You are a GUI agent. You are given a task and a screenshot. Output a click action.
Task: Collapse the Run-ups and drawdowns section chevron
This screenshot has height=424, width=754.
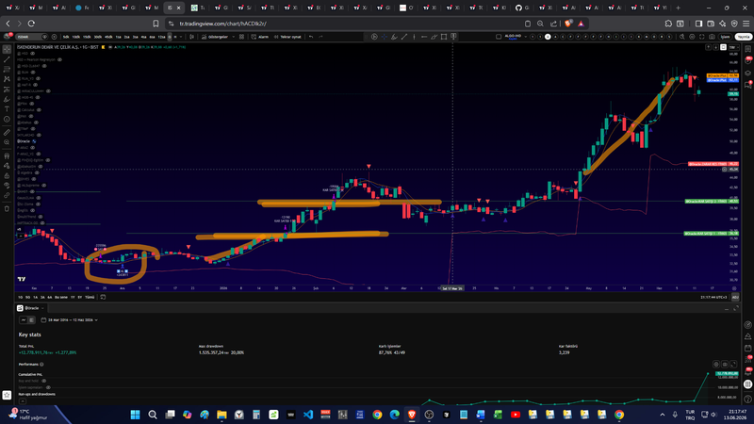click(x=23, y=401)
